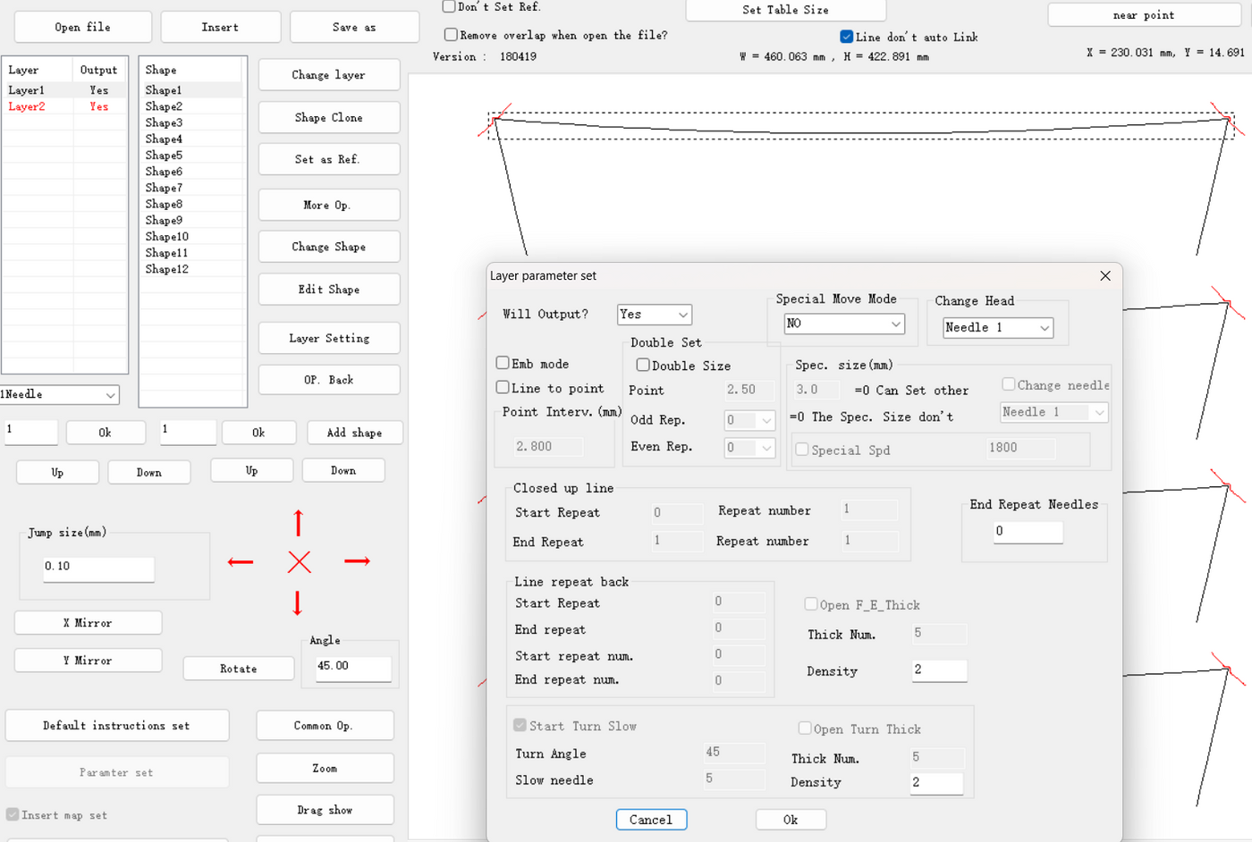Viewport: 1252px width, 842px height.
Task: Enable the Emb mode checkbox
Action: coord(503,363)
